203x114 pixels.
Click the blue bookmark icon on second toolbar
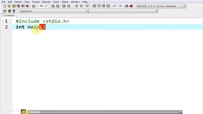[14, 11]
